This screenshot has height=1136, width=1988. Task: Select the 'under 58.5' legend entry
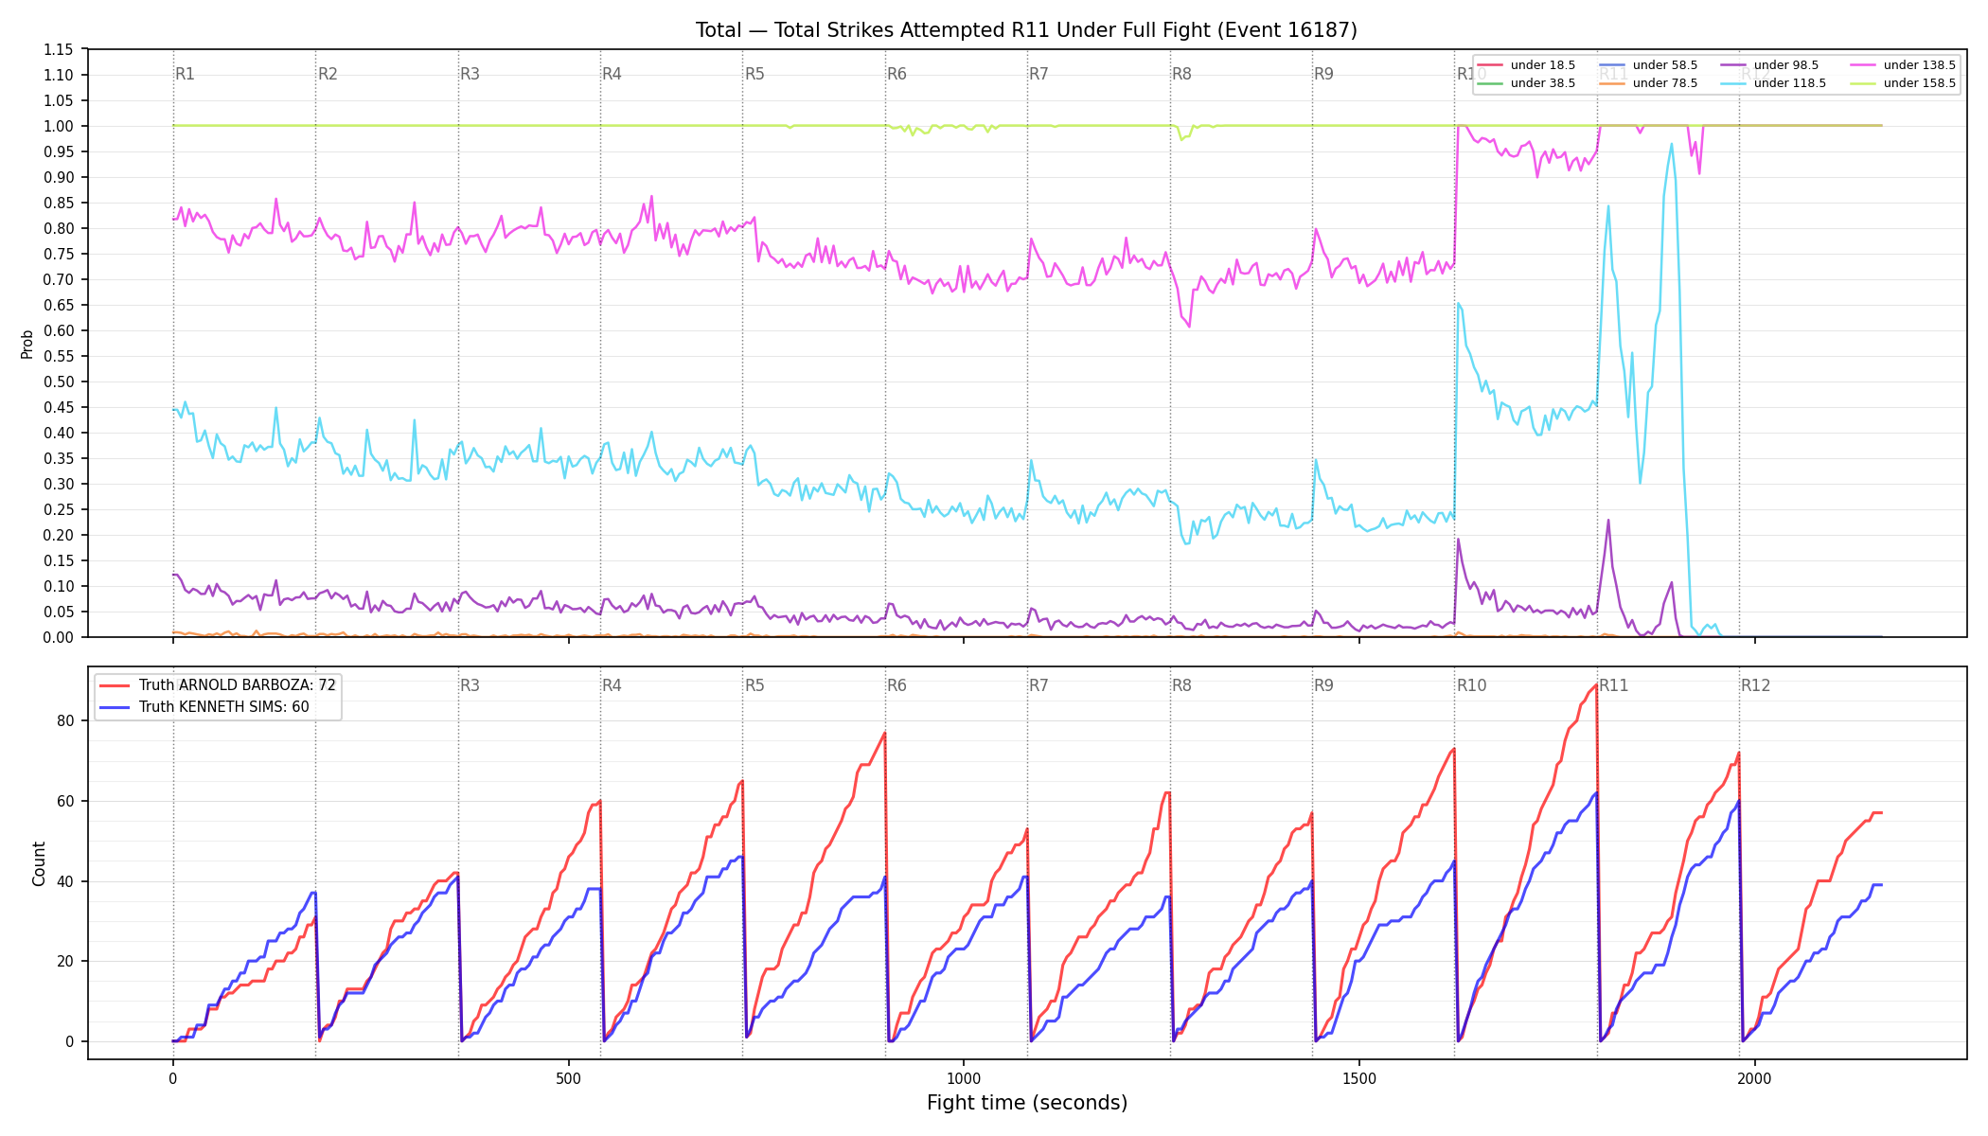point(1648,65)
